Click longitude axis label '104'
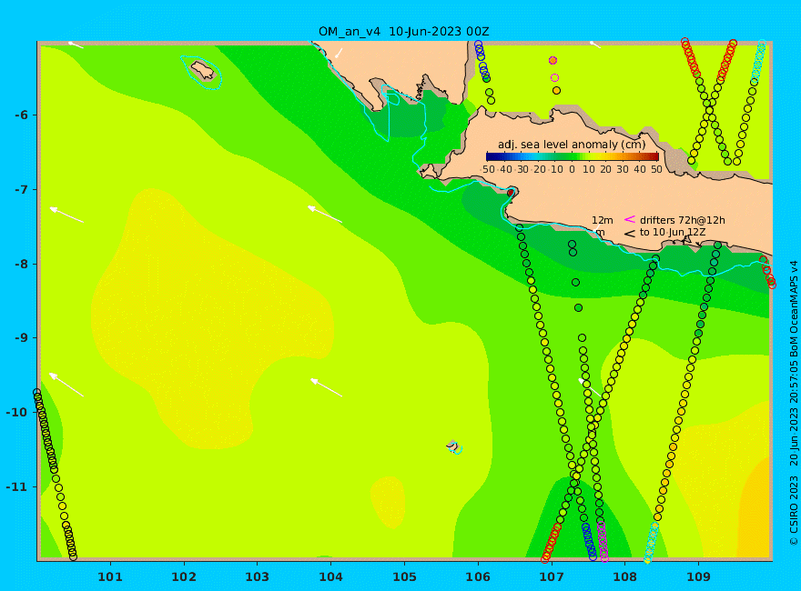This screenshot has height=591, width=801. point(330,577)
